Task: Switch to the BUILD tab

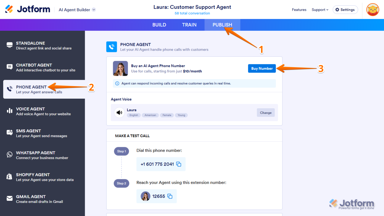Action: pos(159,25)
